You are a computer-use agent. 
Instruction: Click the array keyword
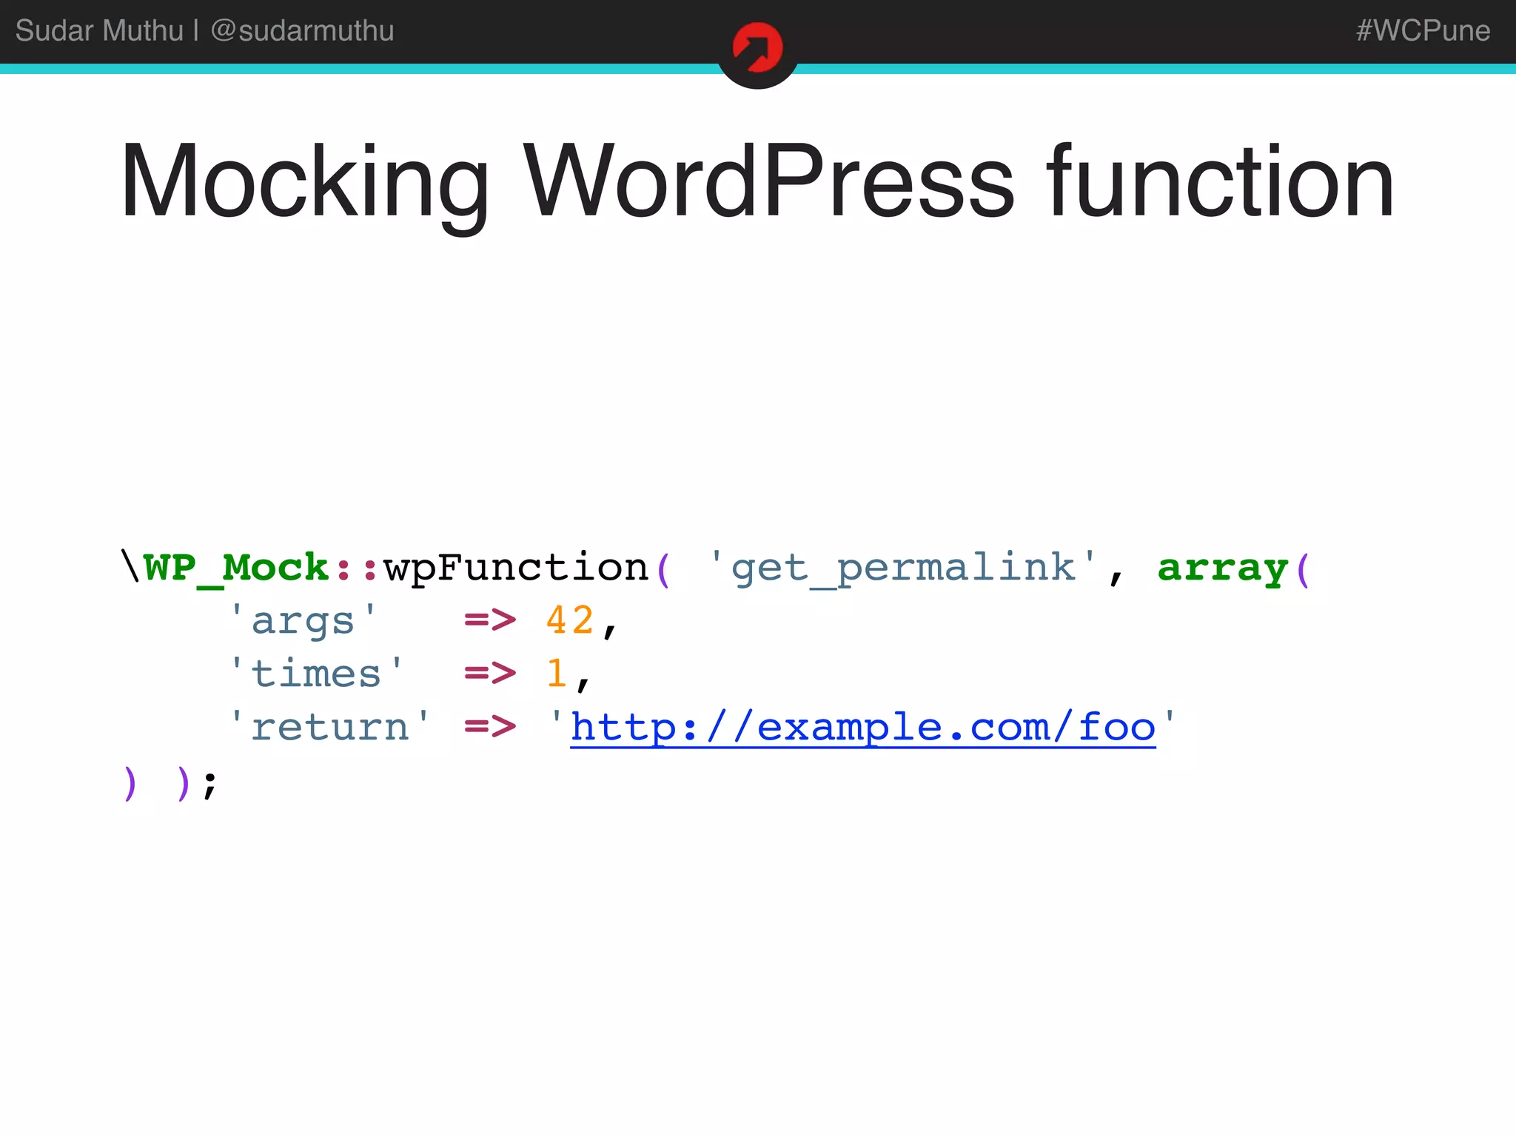pos(1223,568)
